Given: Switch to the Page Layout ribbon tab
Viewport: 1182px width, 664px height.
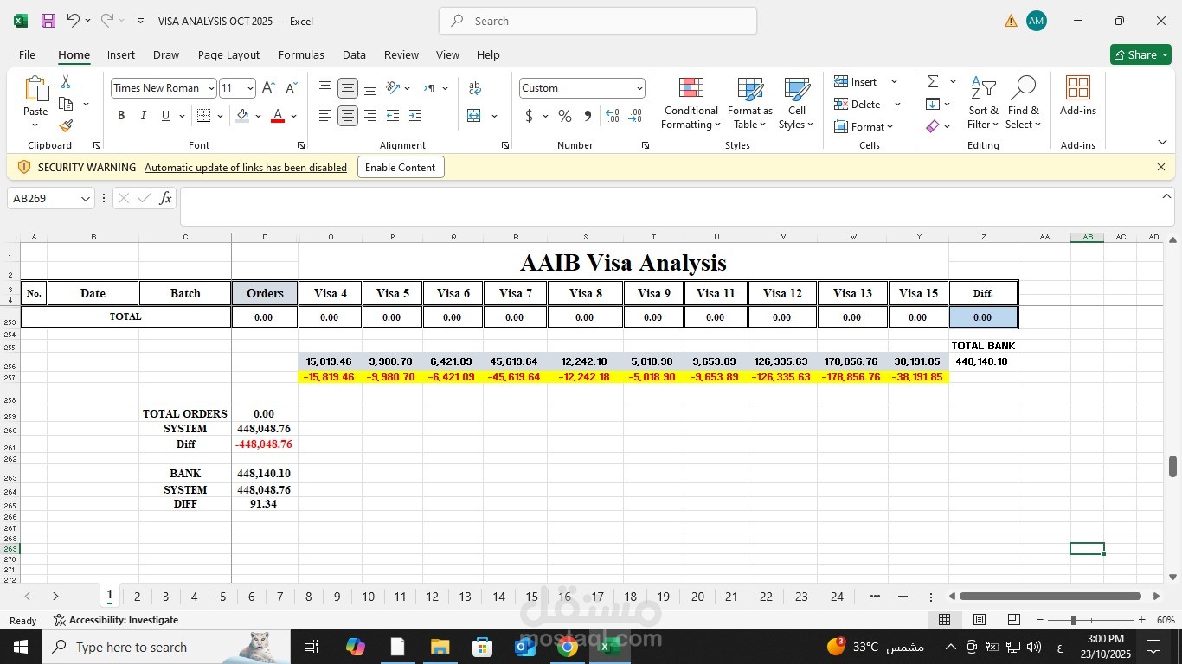Looking at the screenshot, I should (x=228, y=54).
